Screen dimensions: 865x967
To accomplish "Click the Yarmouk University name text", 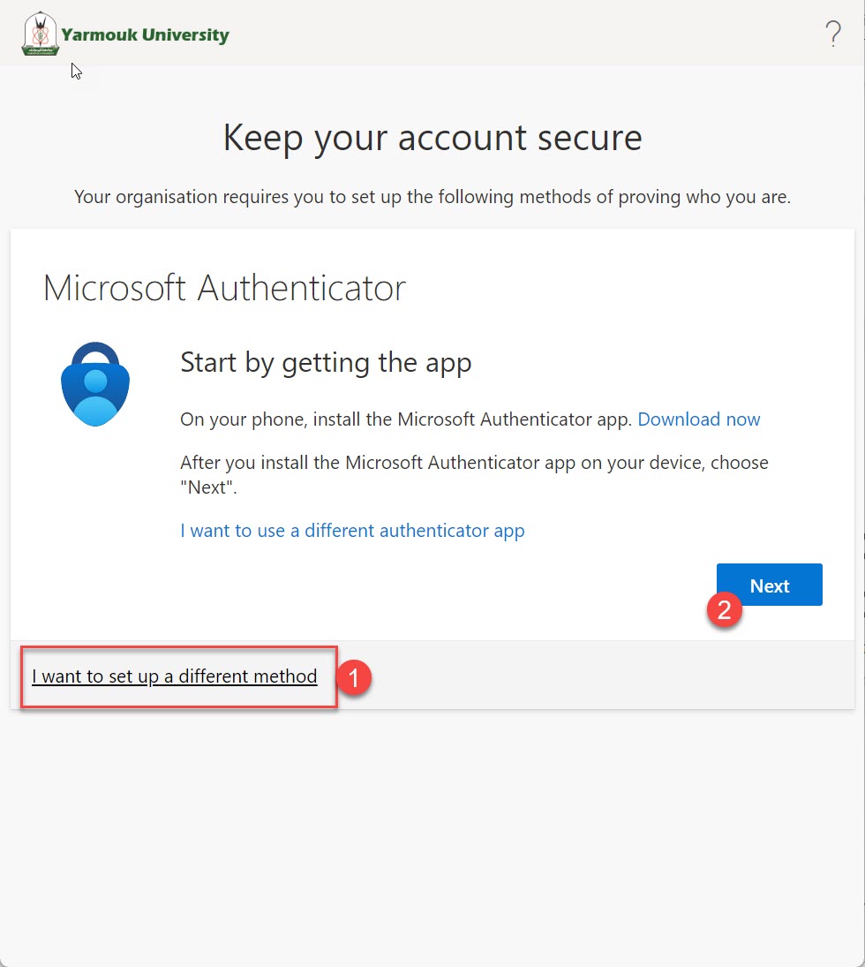I will tap(145, 34).
